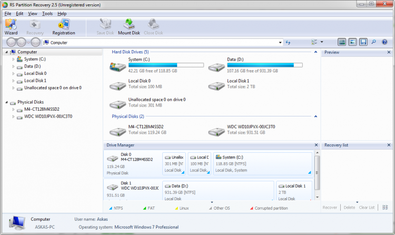Close the Drive Manager panel

coord(316,145)
